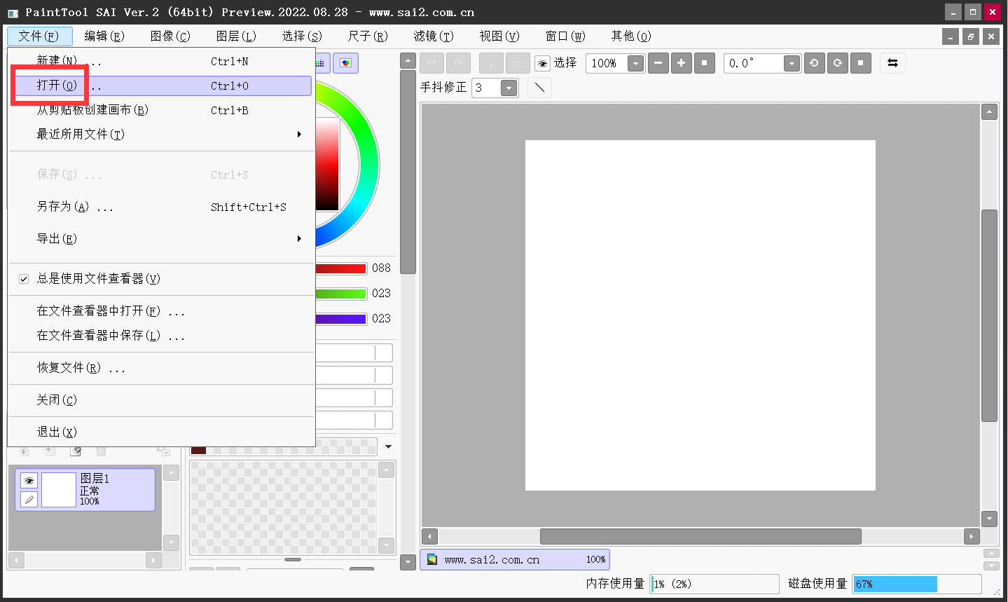Click canvas vertical scrollbar down arrow
The image size is (1008, 602).
point(989,519)
